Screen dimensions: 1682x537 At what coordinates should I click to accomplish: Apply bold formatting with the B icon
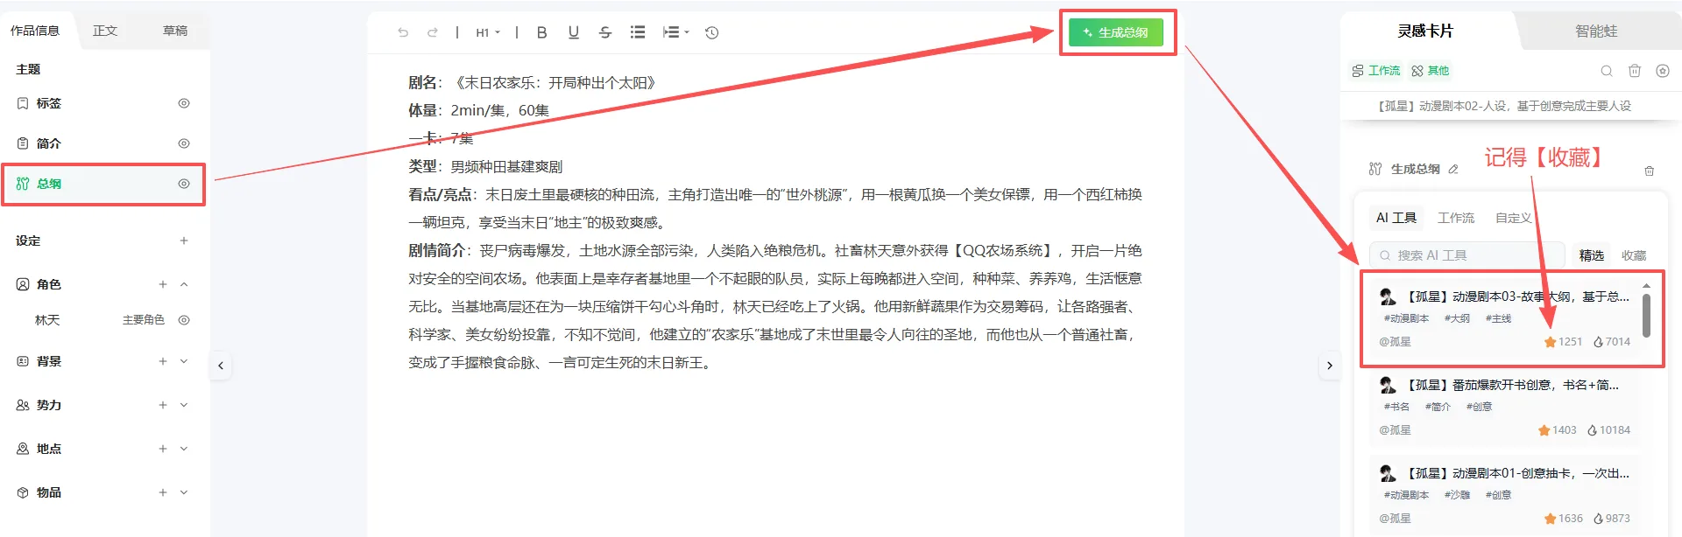(x=541, y=32)
